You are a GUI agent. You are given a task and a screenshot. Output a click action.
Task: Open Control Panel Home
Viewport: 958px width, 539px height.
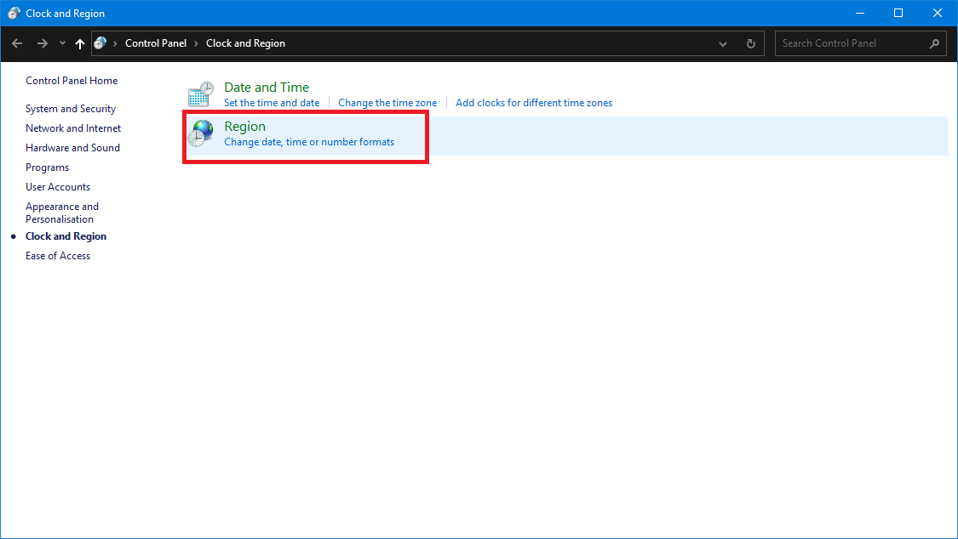(x=72, y=81)
